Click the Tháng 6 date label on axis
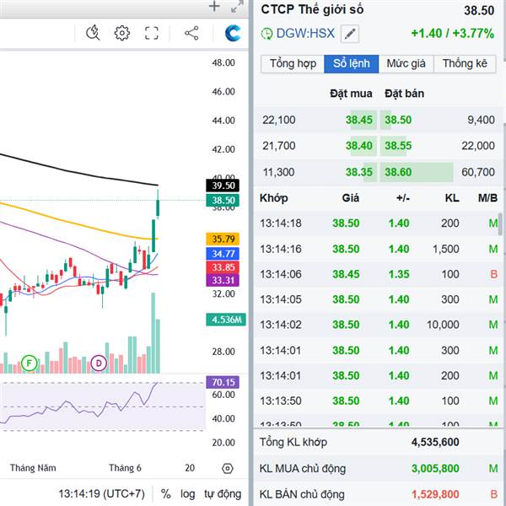This screenshot has height=506, width=506. [125, 468]
